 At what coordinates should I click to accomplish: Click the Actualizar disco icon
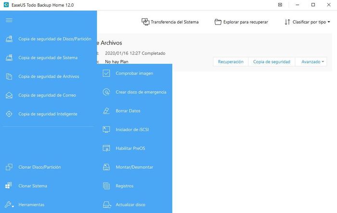point(107,205)
